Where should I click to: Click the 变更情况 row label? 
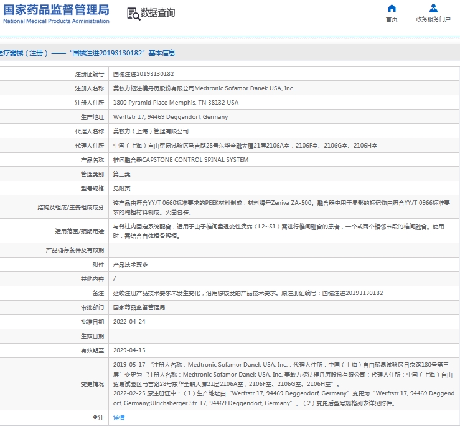coord(92,384)
